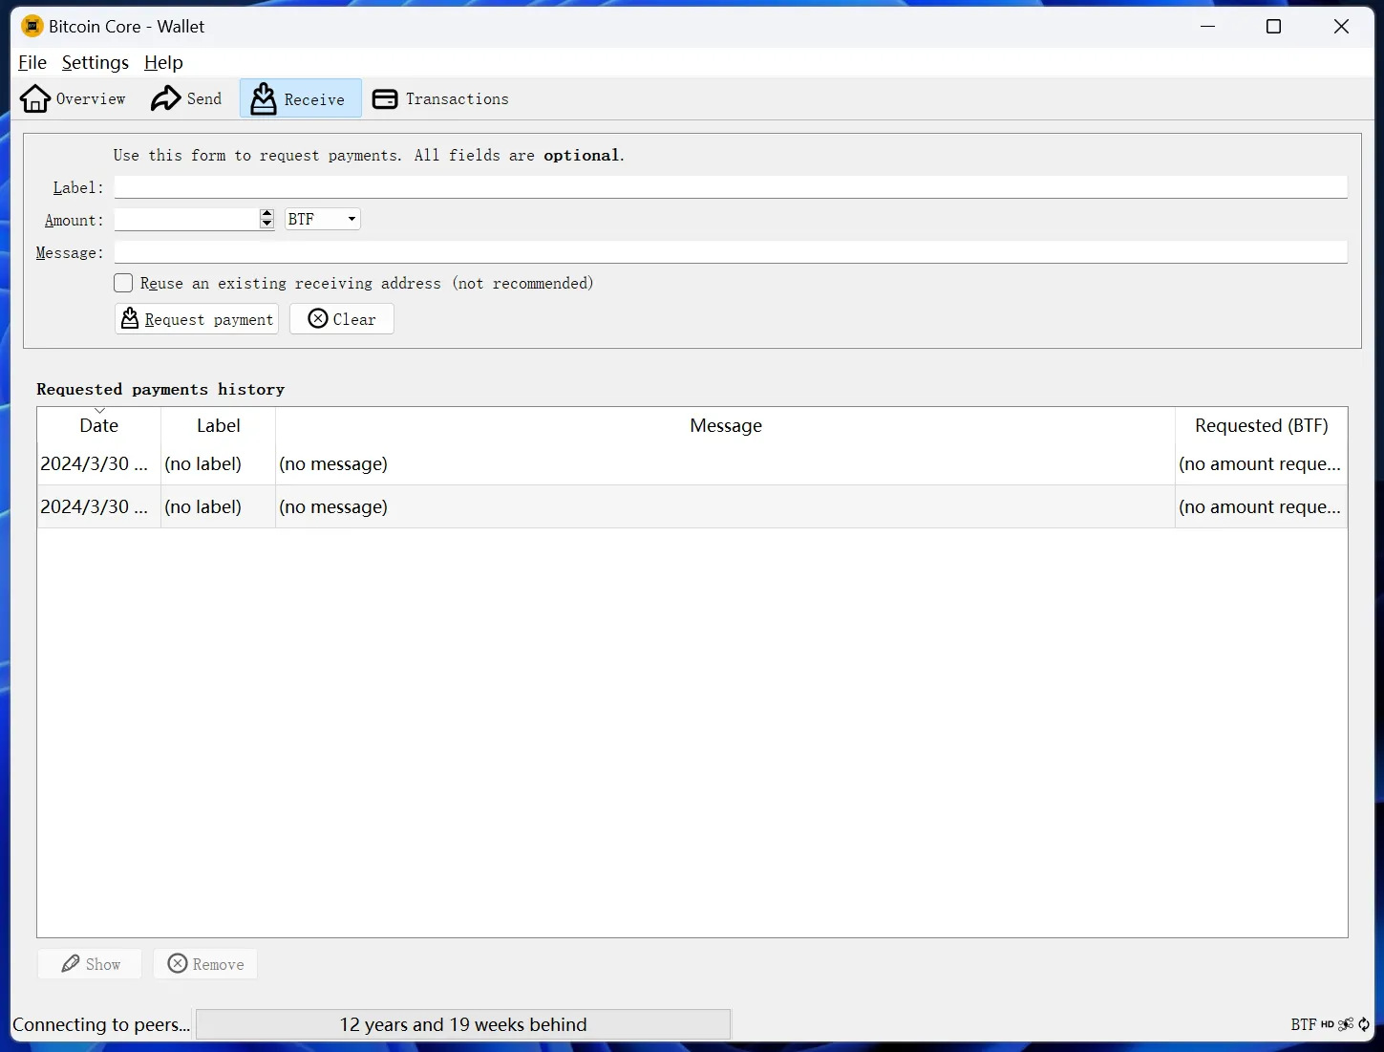Open the Overview tab
The height and width of the screenshot is (1052, 1384).
(73, 98)
